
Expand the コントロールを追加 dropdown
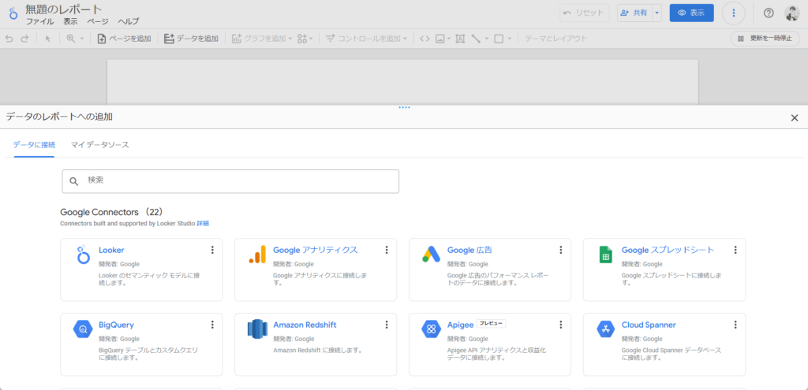(x=405, y=39)
